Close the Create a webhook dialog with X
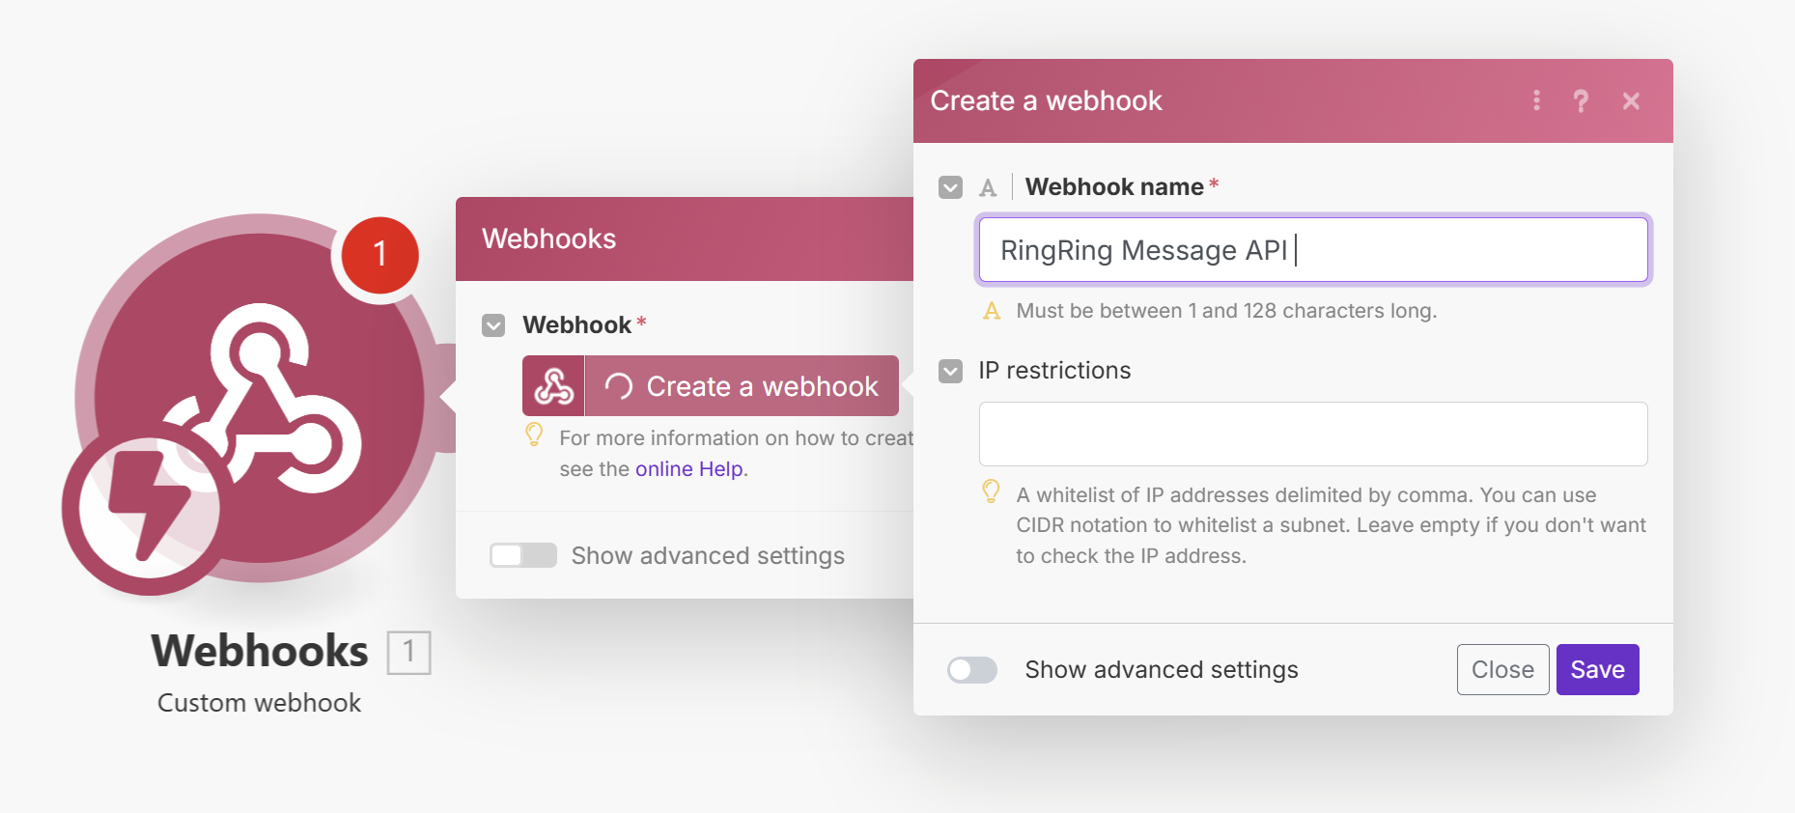 click(x=1631, y=100)
